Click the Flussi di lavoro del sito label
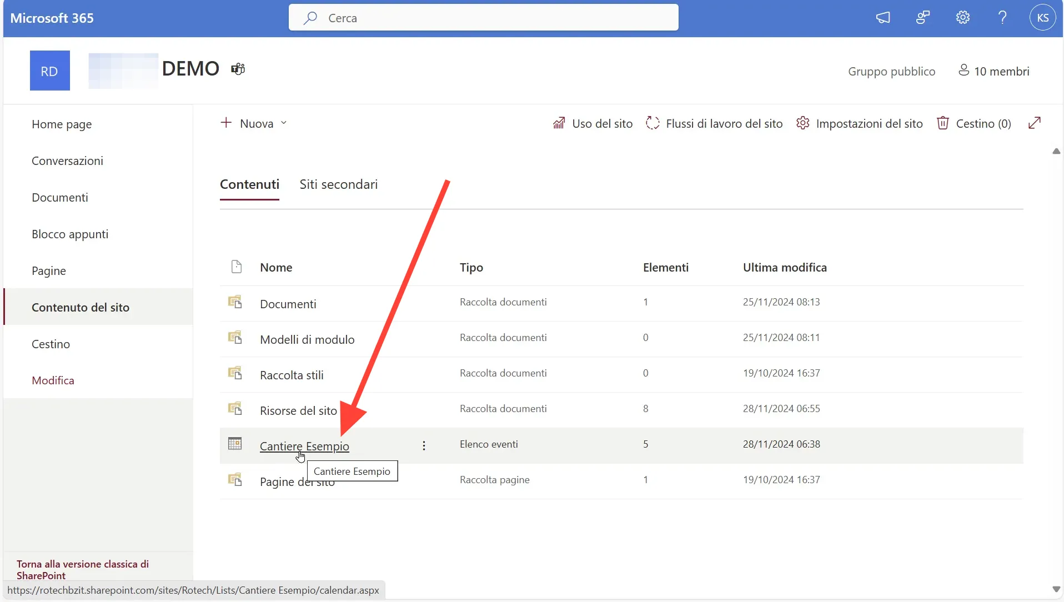Screen dimensions: 1064x602 pos(724,123)
